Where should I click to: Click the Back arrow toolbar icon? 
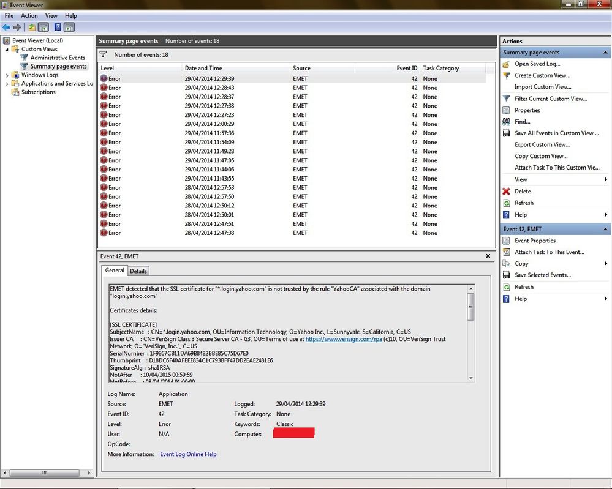(6, 28)
